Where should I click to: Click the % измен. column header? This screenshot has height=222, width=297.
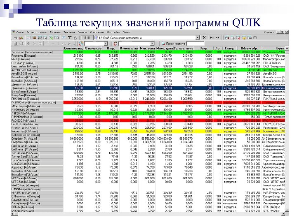93,49
